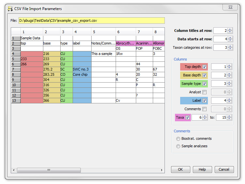This screenshot has height=184, width=245.
Task: Click the 'FOBC' category cell
Action: click(x=159, y=49)
